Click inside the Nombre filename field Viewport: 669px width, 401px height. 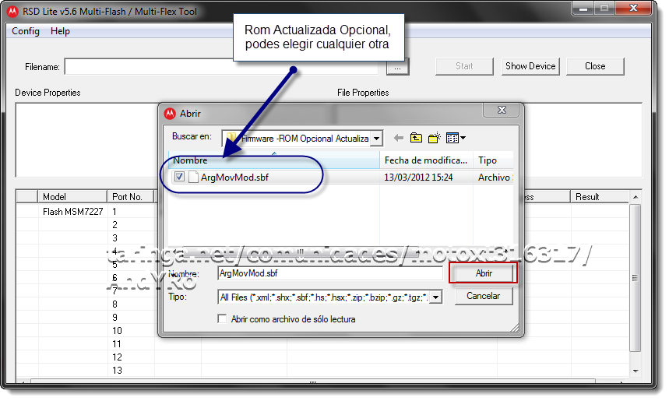point(329,273)
